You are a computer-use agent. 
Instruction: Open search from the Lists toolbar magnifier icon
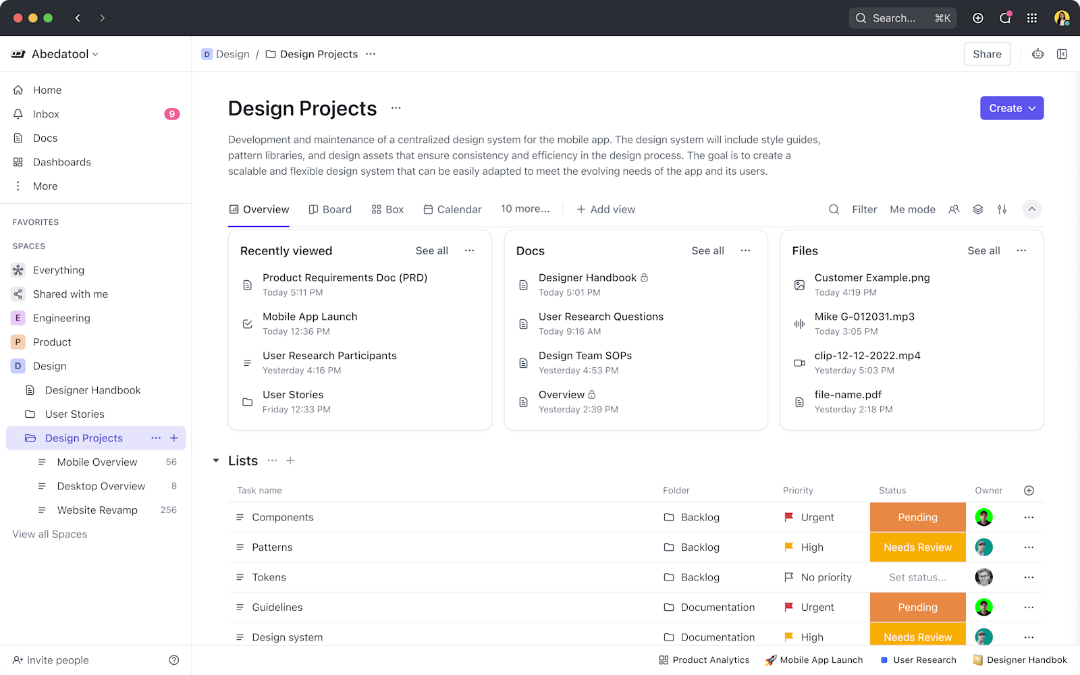[x=834, y=209]
